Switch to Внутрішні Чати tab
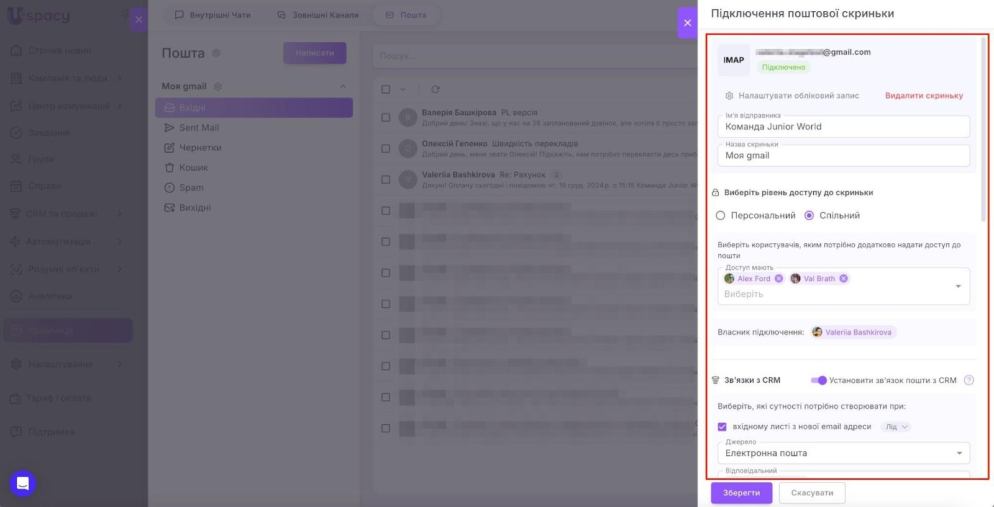994x507 pixels. tap(212, 15)
